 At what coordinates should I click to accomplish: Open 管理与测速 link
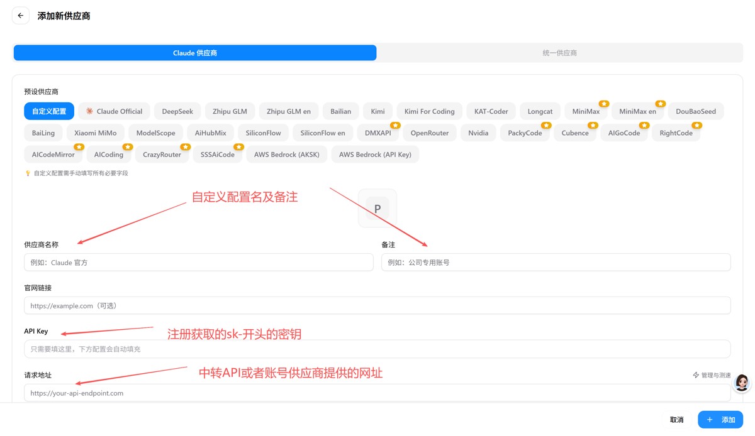tap(712, 375)
